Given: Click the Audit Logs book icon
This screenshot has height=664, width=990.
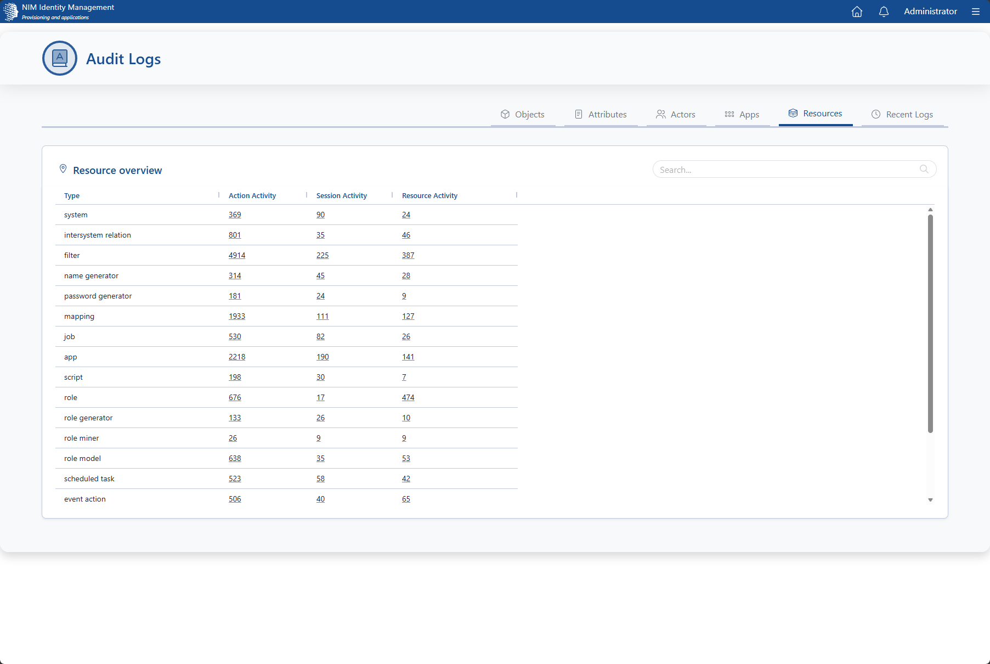Looking at the screenshot, I should tap(60, 58).
